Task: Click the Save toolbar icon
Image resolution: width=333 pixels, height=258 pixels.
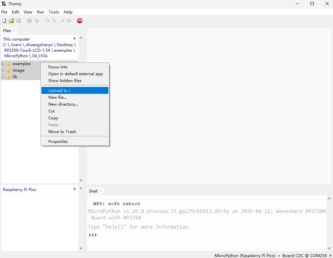Action: click(19, 21)
